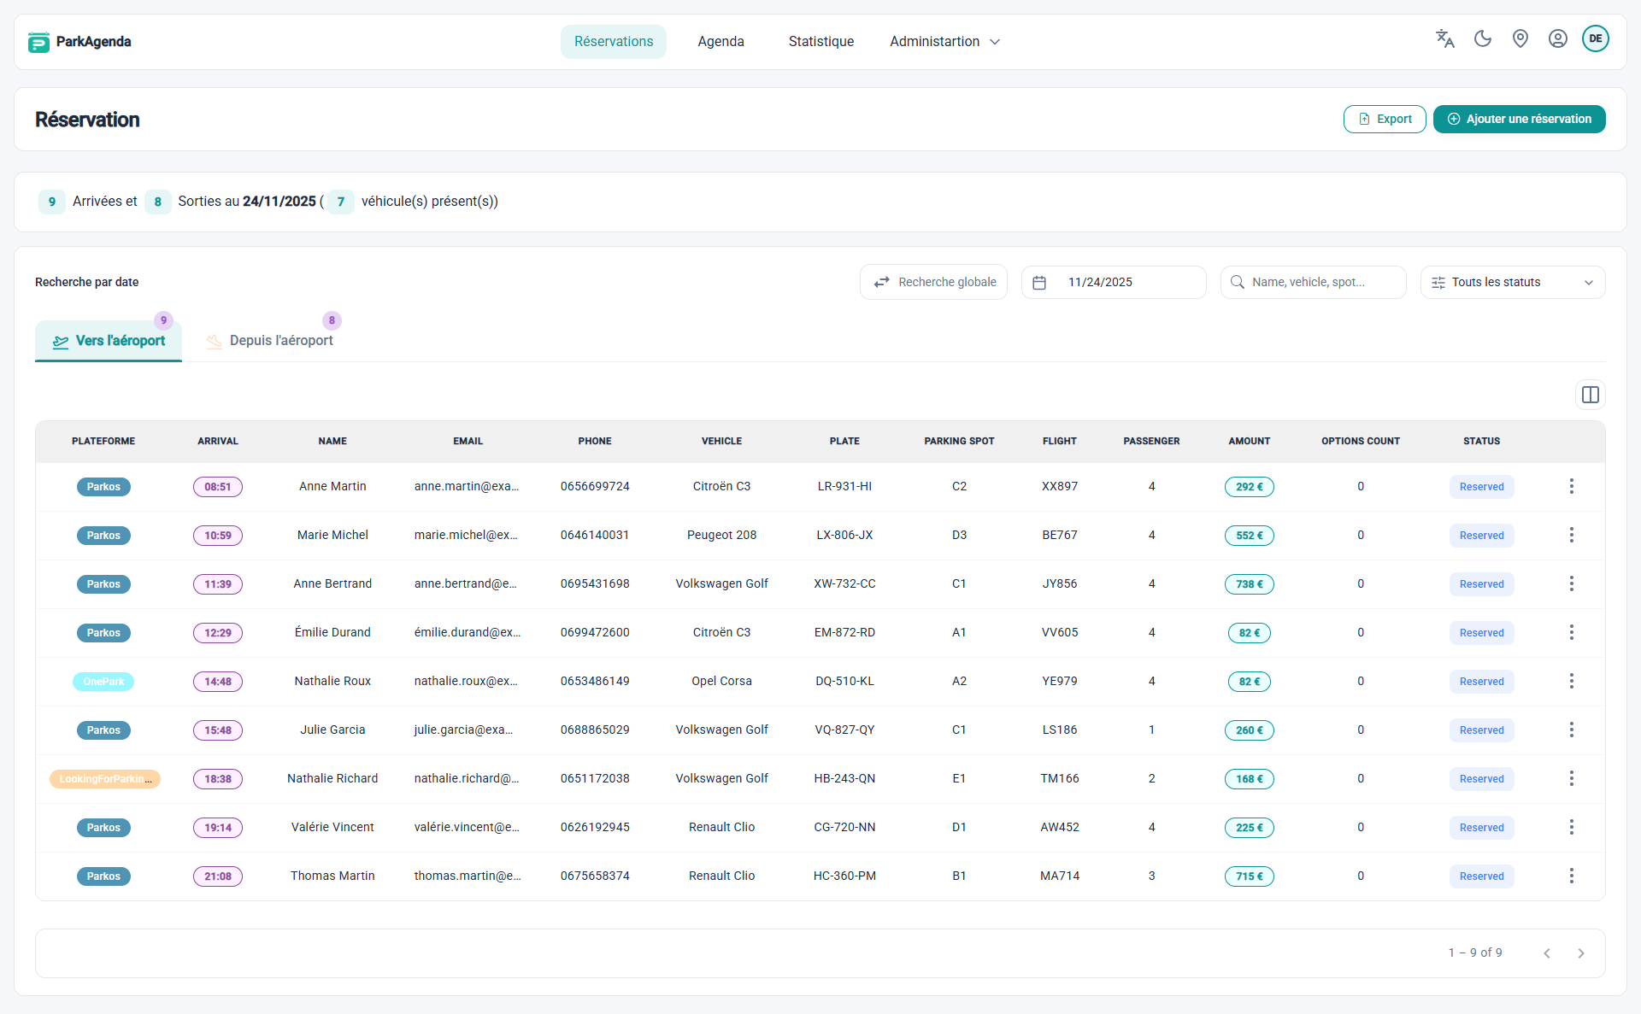Enable dark mode with the moon icon
The image size is (1641, 1014).
click(1483, 38)
